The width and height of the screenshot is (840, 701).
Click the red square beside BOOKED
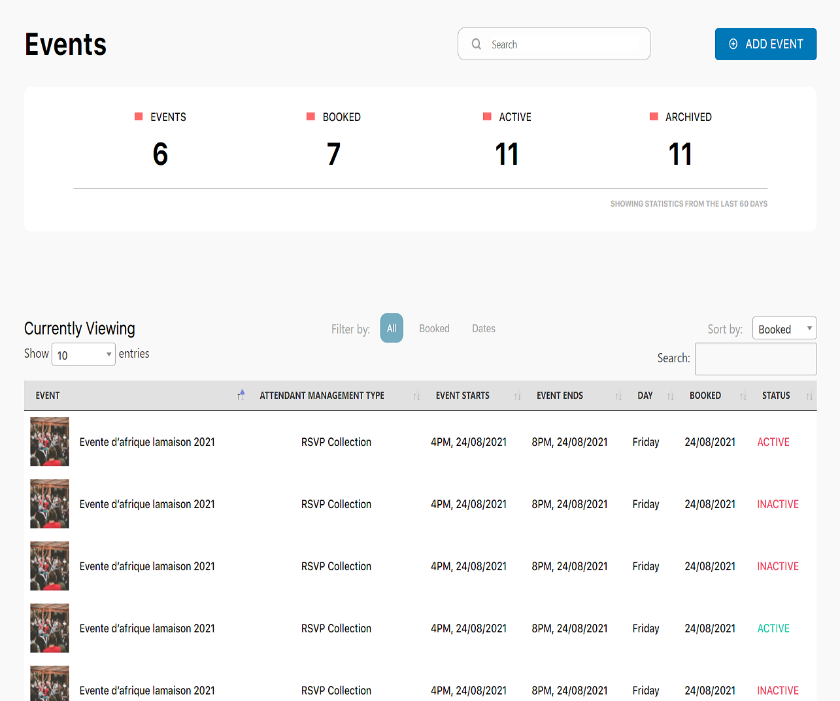tap(311, 116)
